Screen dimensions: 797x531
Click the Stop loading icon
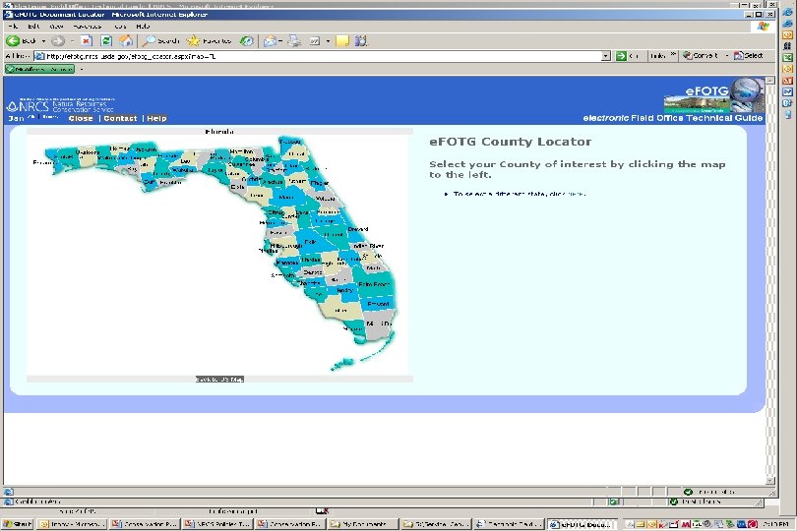pos(86,40)
